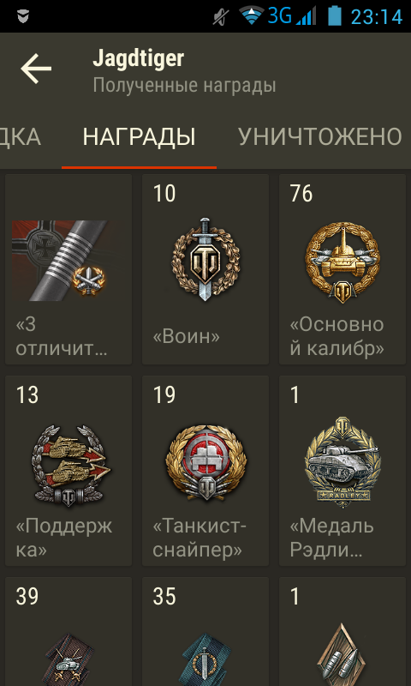Open the «Поддержка» medal icon

[x=69, y=466]
